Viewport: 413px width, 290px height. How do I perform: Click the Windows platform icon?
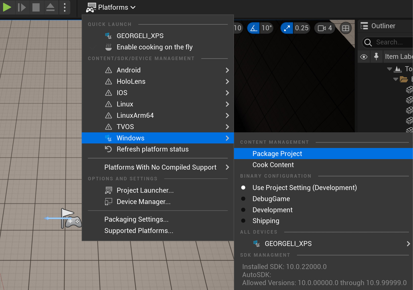coord(108,138)
